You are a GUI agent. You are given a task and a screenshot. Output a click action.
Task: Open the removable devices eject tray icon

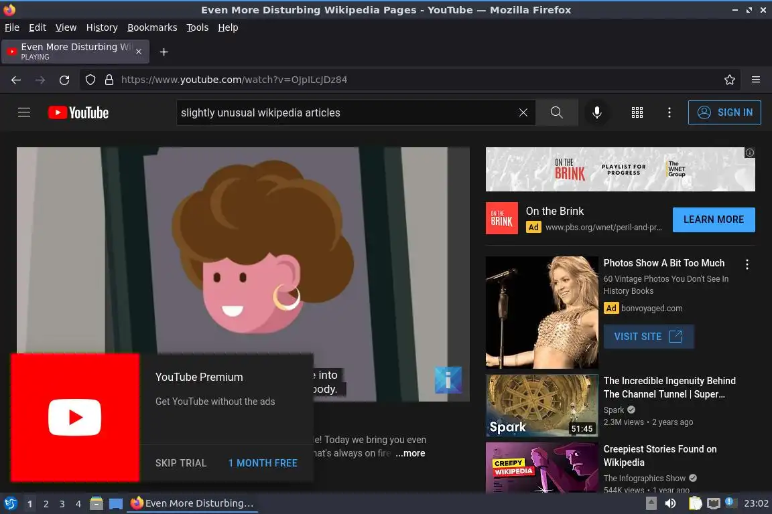[x=651, y=503]
